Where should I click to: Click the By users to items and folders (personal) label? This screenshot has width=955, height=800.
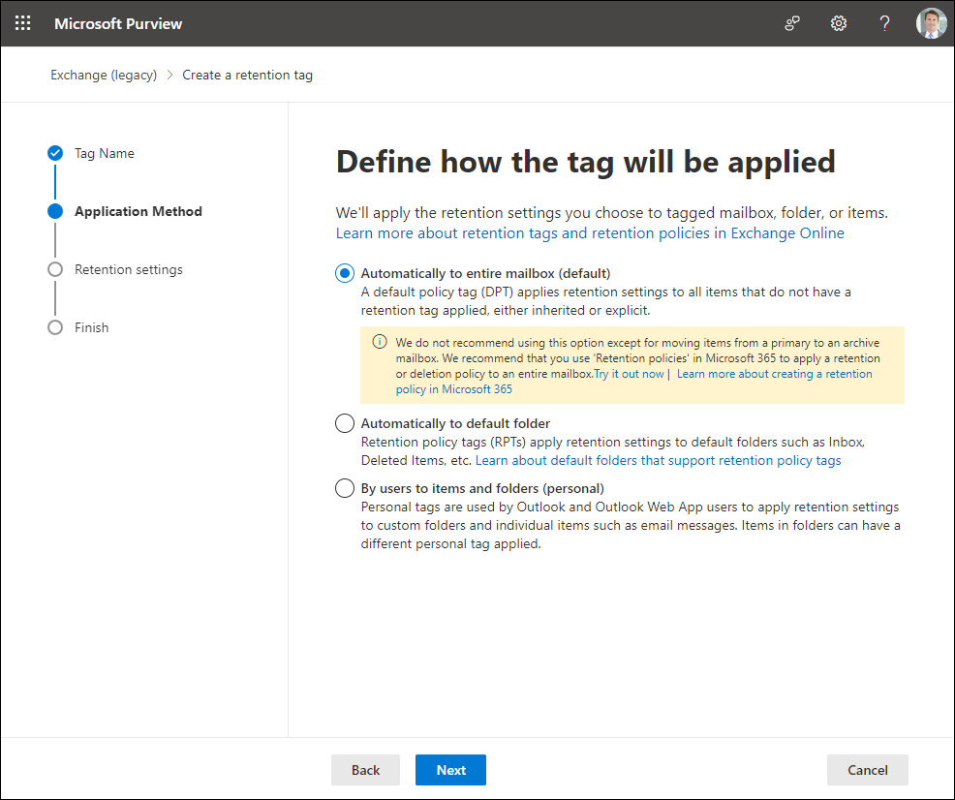(x=482, y=488)
